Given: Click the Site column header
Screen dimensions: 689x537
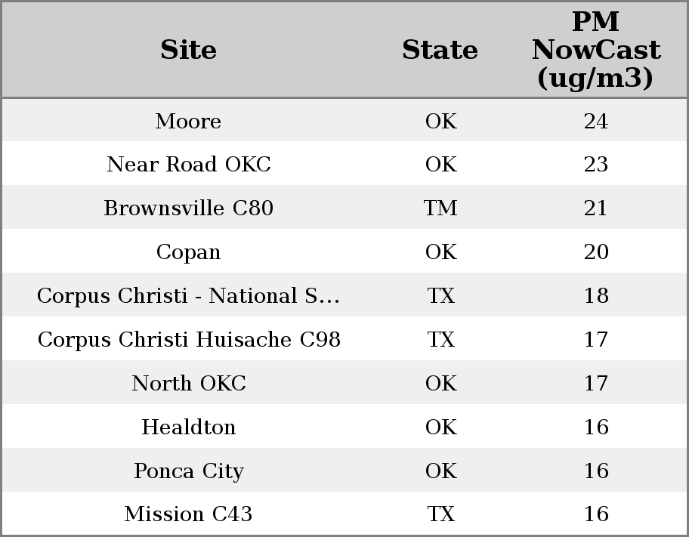Looking at the screenshot, I should [188, 50].
